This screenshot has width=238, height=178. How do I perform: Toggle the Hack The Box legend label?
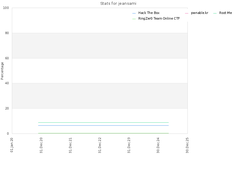(x=149, y=13)
